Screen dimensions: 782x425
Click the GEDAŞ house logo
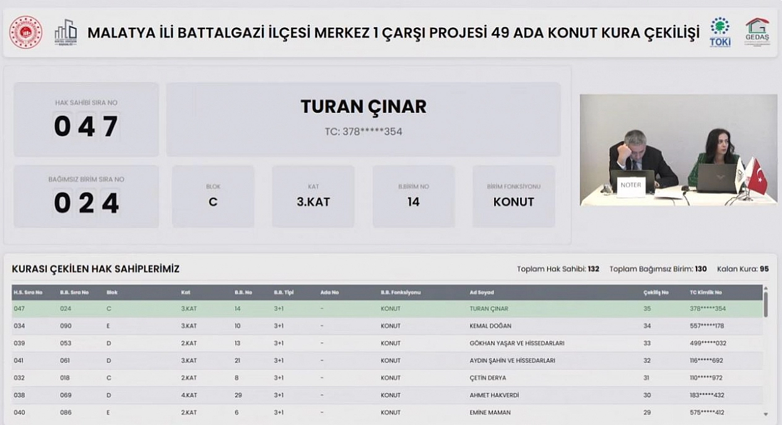(x=757, y=32)
